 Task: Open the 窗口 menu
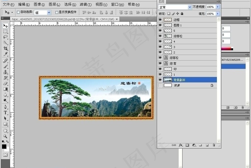point(118,5)
